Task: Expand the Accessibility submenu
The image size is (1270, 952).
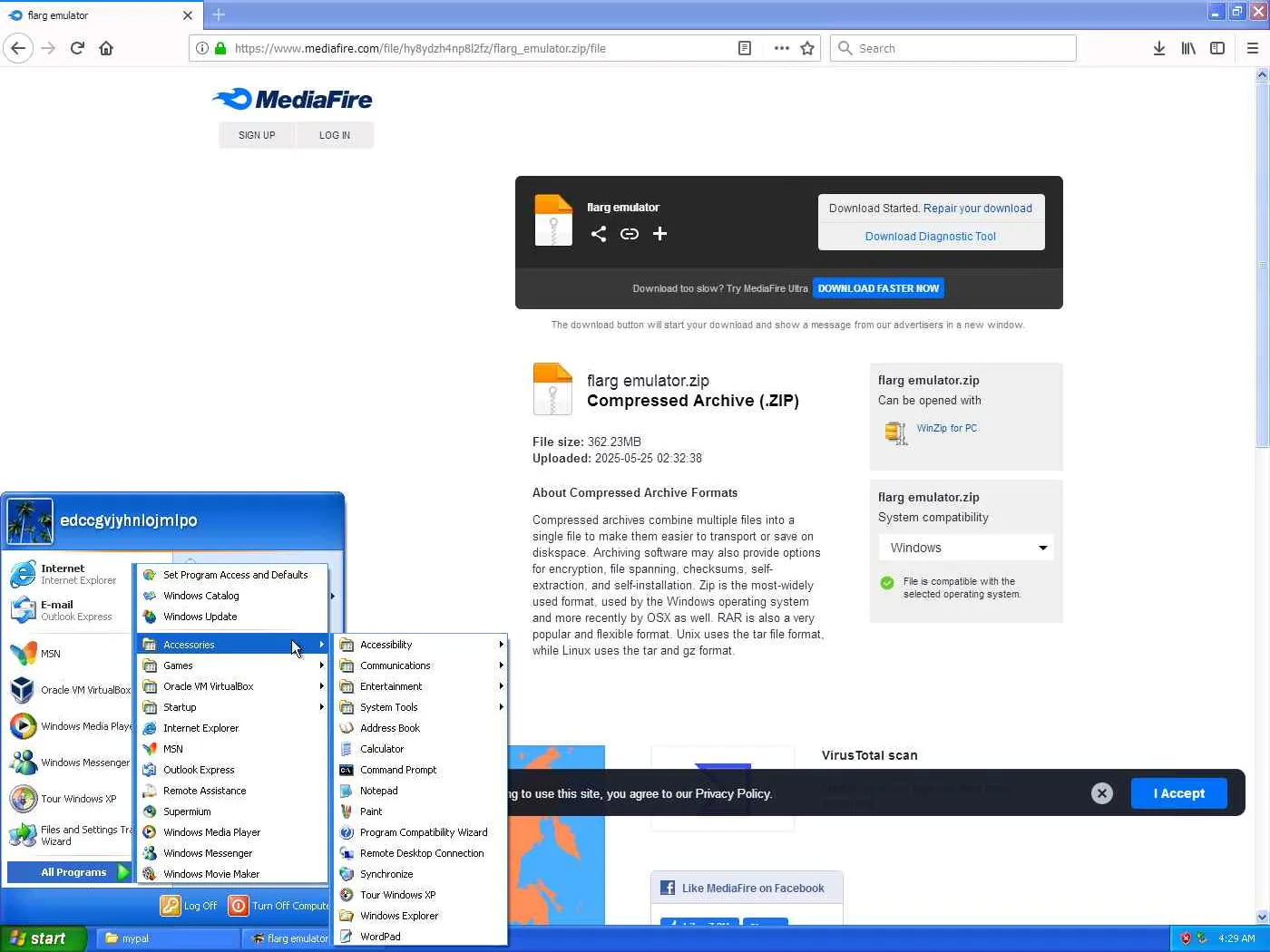Action: [420, 645]
